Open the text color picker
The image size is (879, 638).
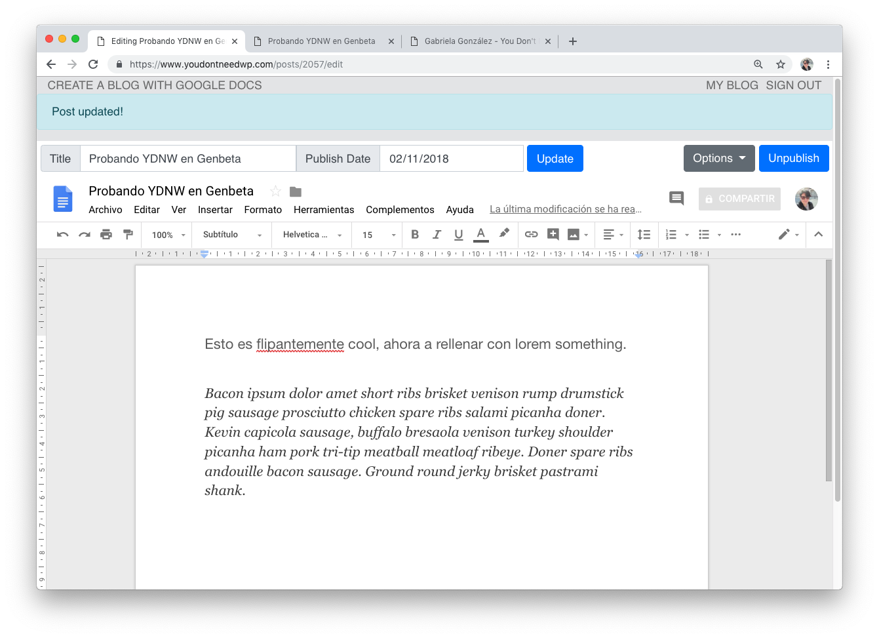[x=480, y=234]
